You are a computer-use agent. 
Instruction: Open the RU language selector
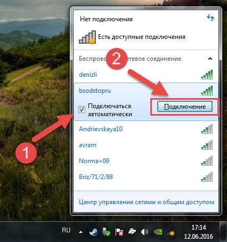coord(66,230)
